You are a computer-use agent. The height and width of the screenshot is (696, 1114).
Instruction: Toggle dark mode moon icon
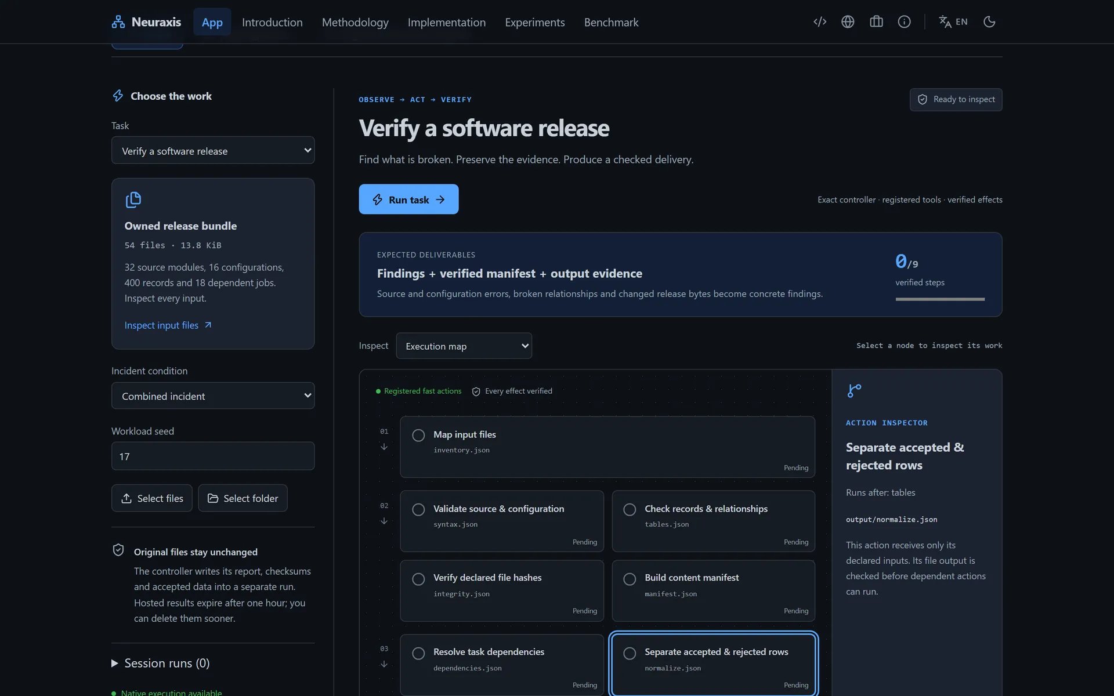[x=989, y=22]
